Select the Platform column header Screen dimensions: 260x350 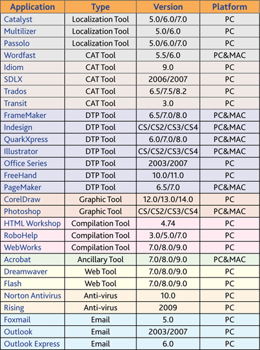pos(229,7)
